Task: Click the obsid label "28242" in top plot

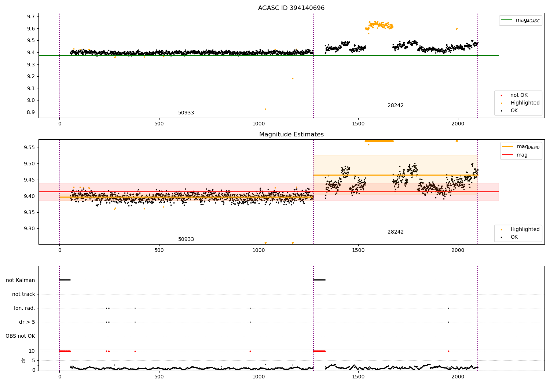Action: pyautogui.click(x=395, y=106)
